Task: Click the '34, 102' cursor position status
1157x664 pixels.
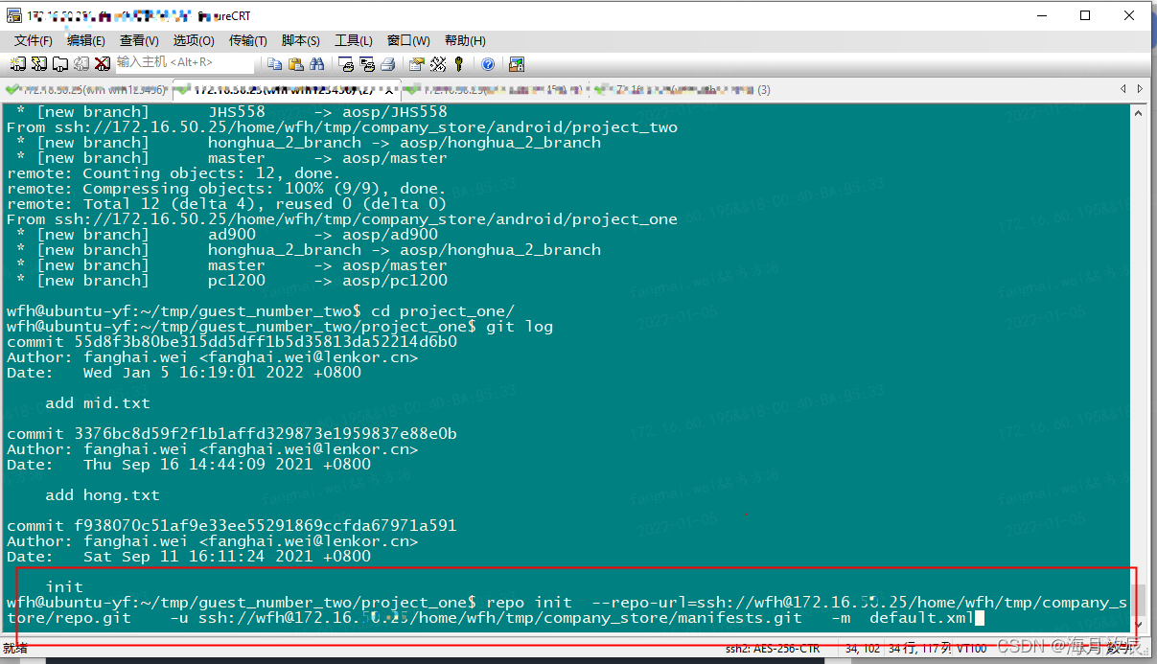Action: pyautogui.click(x=863, y=649)
